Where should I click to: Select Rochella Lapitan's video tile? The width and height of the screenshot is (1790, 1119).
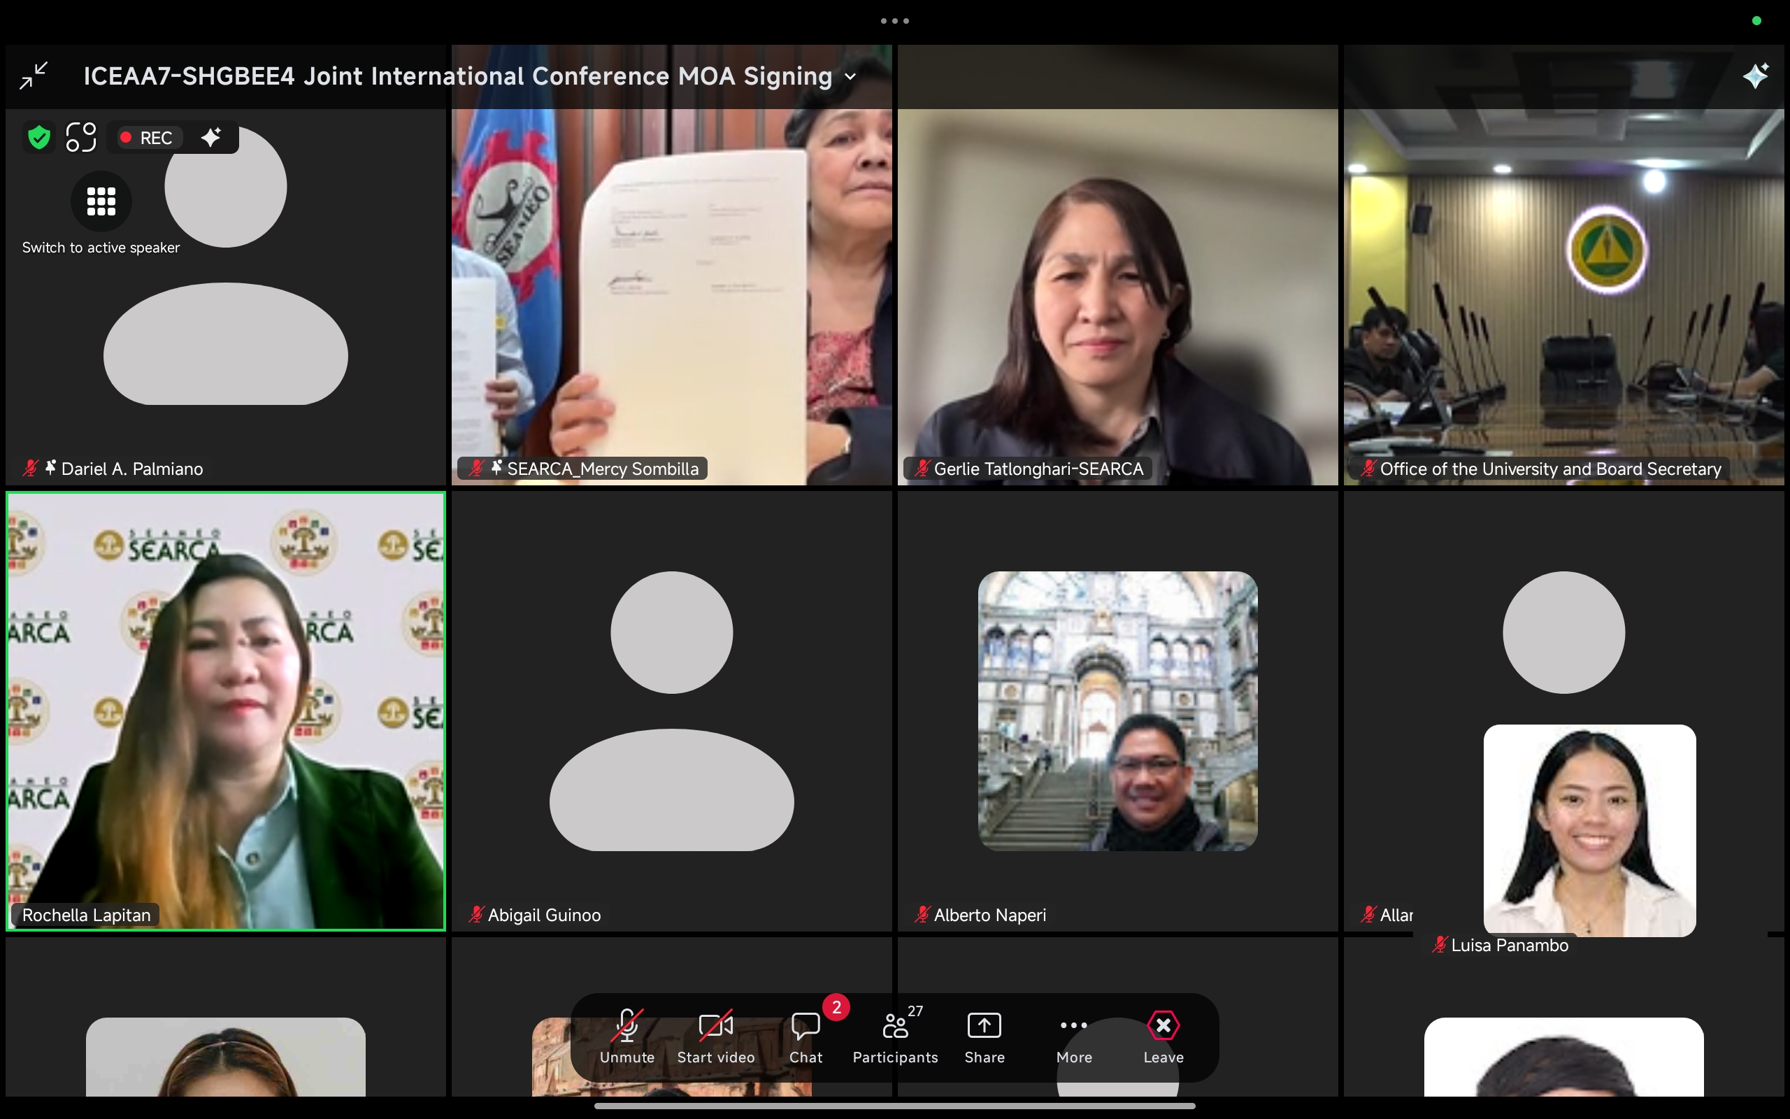tap(226, 711)
